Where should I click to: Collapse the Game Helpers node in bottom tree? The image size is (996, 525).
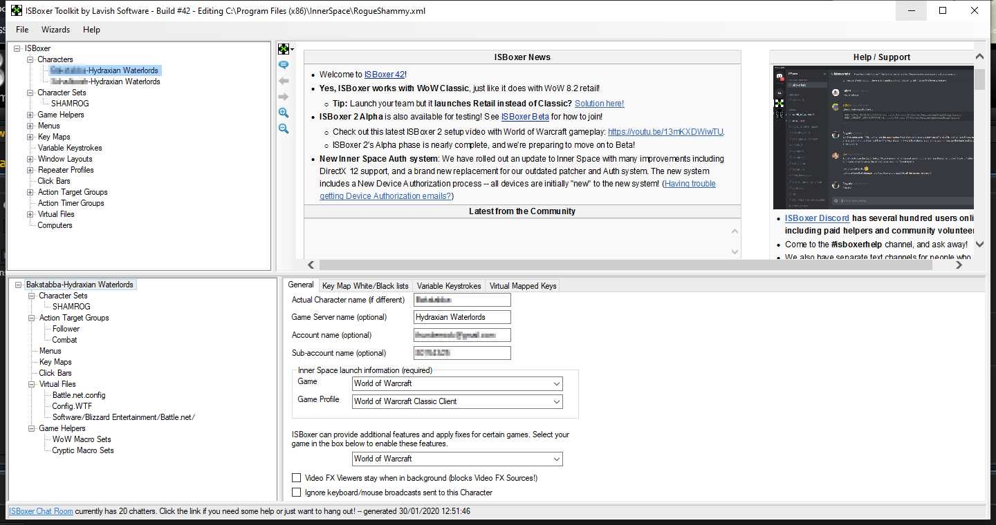point(32,428)
